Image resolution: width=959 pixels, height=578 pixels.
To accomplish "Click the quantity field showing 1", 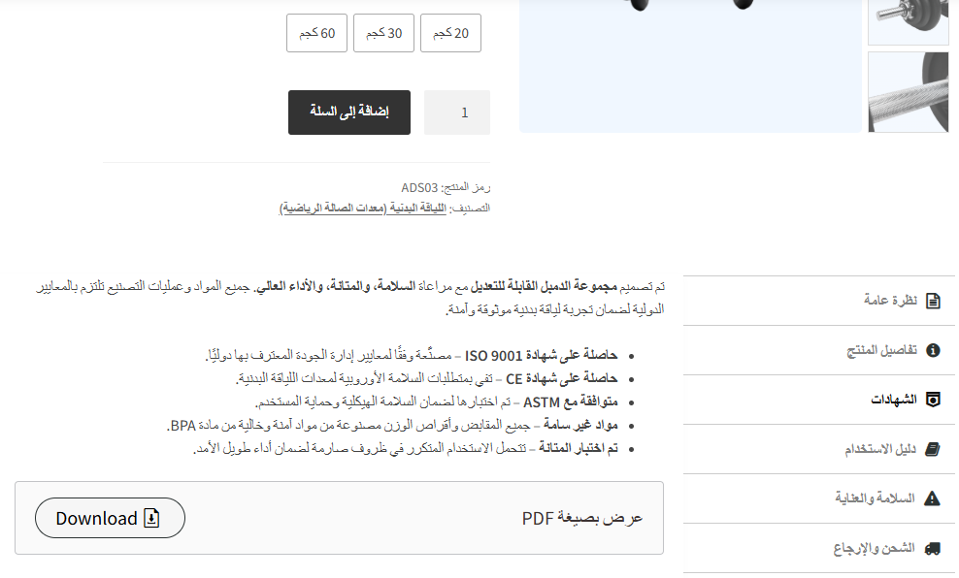I will tap(456, 112).
